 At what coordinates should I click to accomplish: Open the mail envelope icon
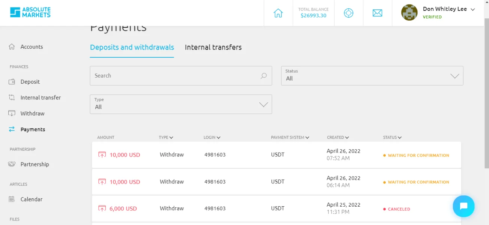point(377,13)
